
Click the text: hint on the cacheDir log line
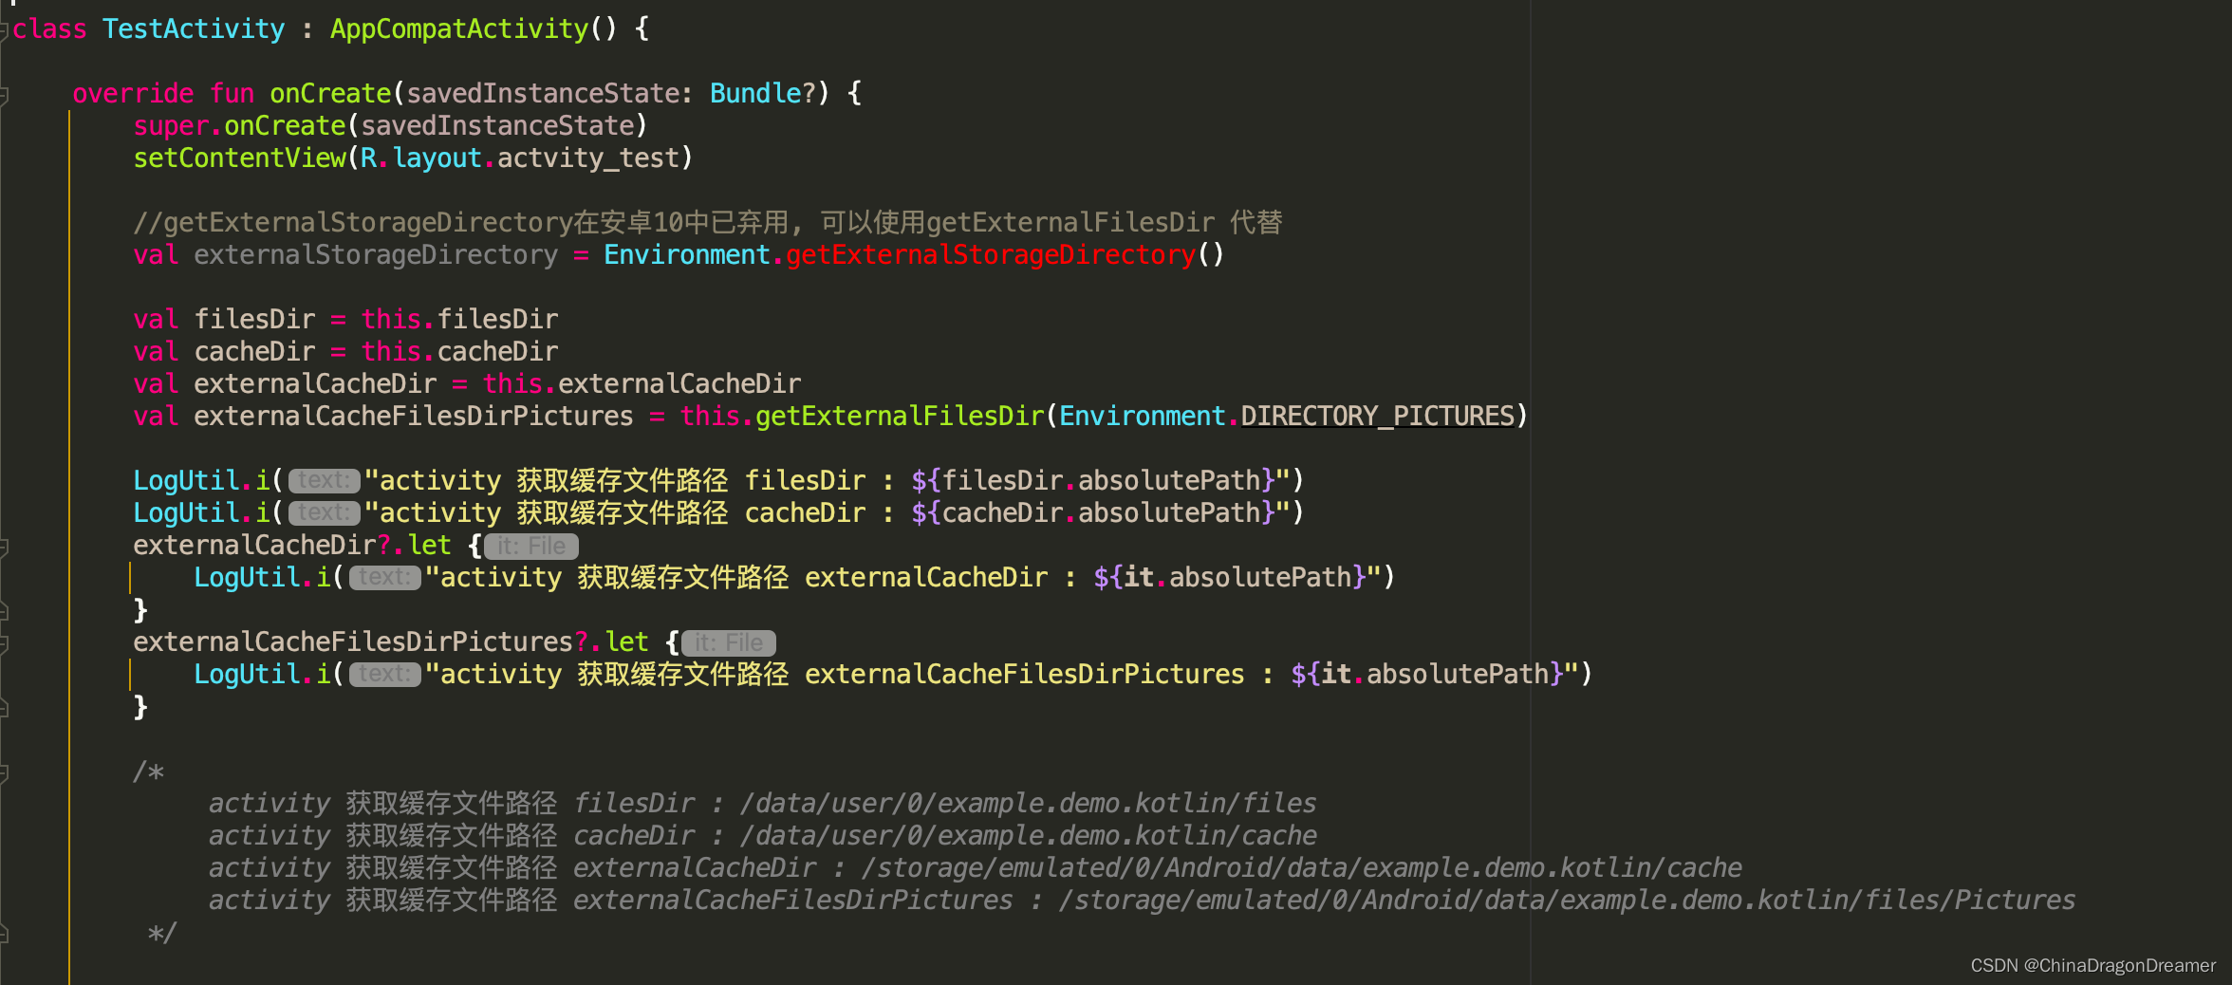pos(325,513)
